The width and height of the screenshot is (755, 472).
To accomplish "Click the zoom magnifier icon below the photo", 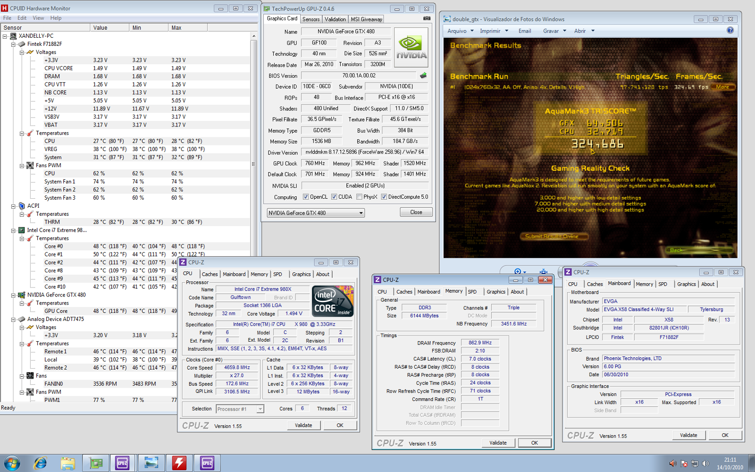I will (x=518, y=271).
